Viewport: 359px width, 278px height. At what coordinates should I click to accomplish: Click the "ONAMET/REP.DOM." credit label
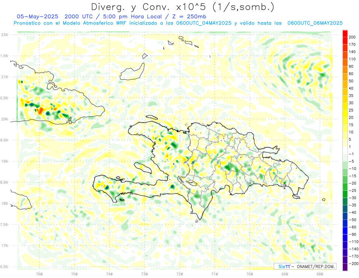tap(315, 266)
